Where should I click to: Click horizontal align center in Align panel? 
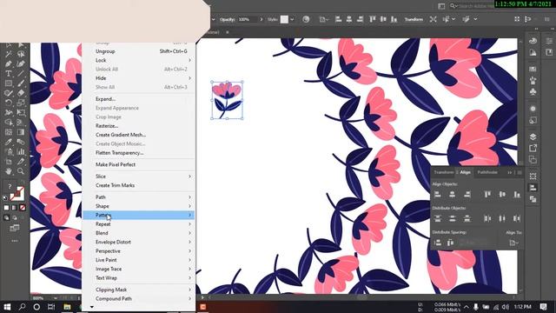pyautogui.click(x=452, y=194)
